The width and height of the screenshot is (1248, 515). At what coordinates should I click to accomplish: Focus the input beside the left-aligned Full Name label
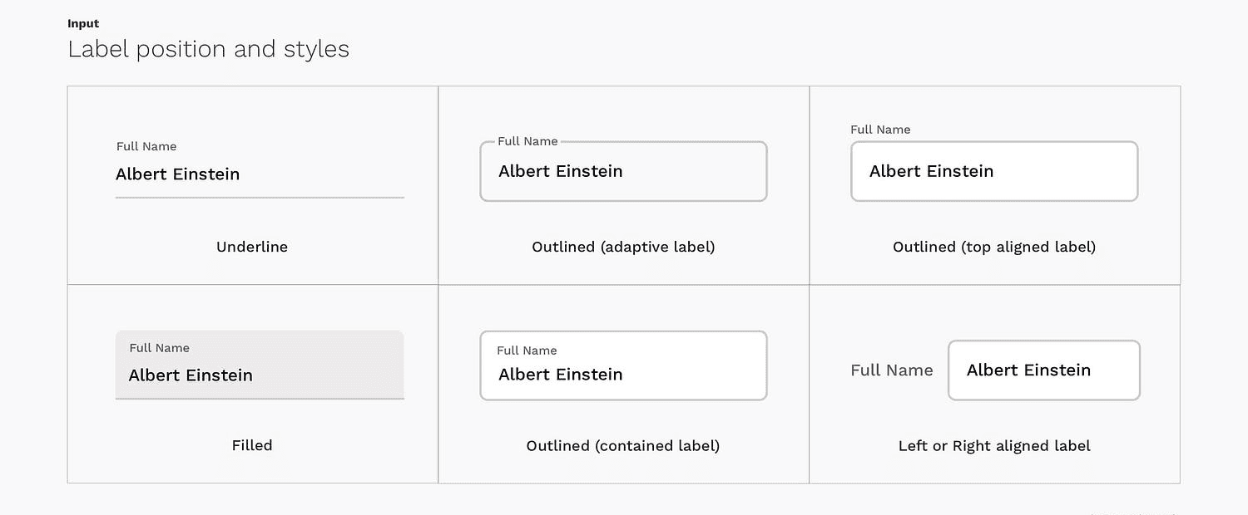1043,370
